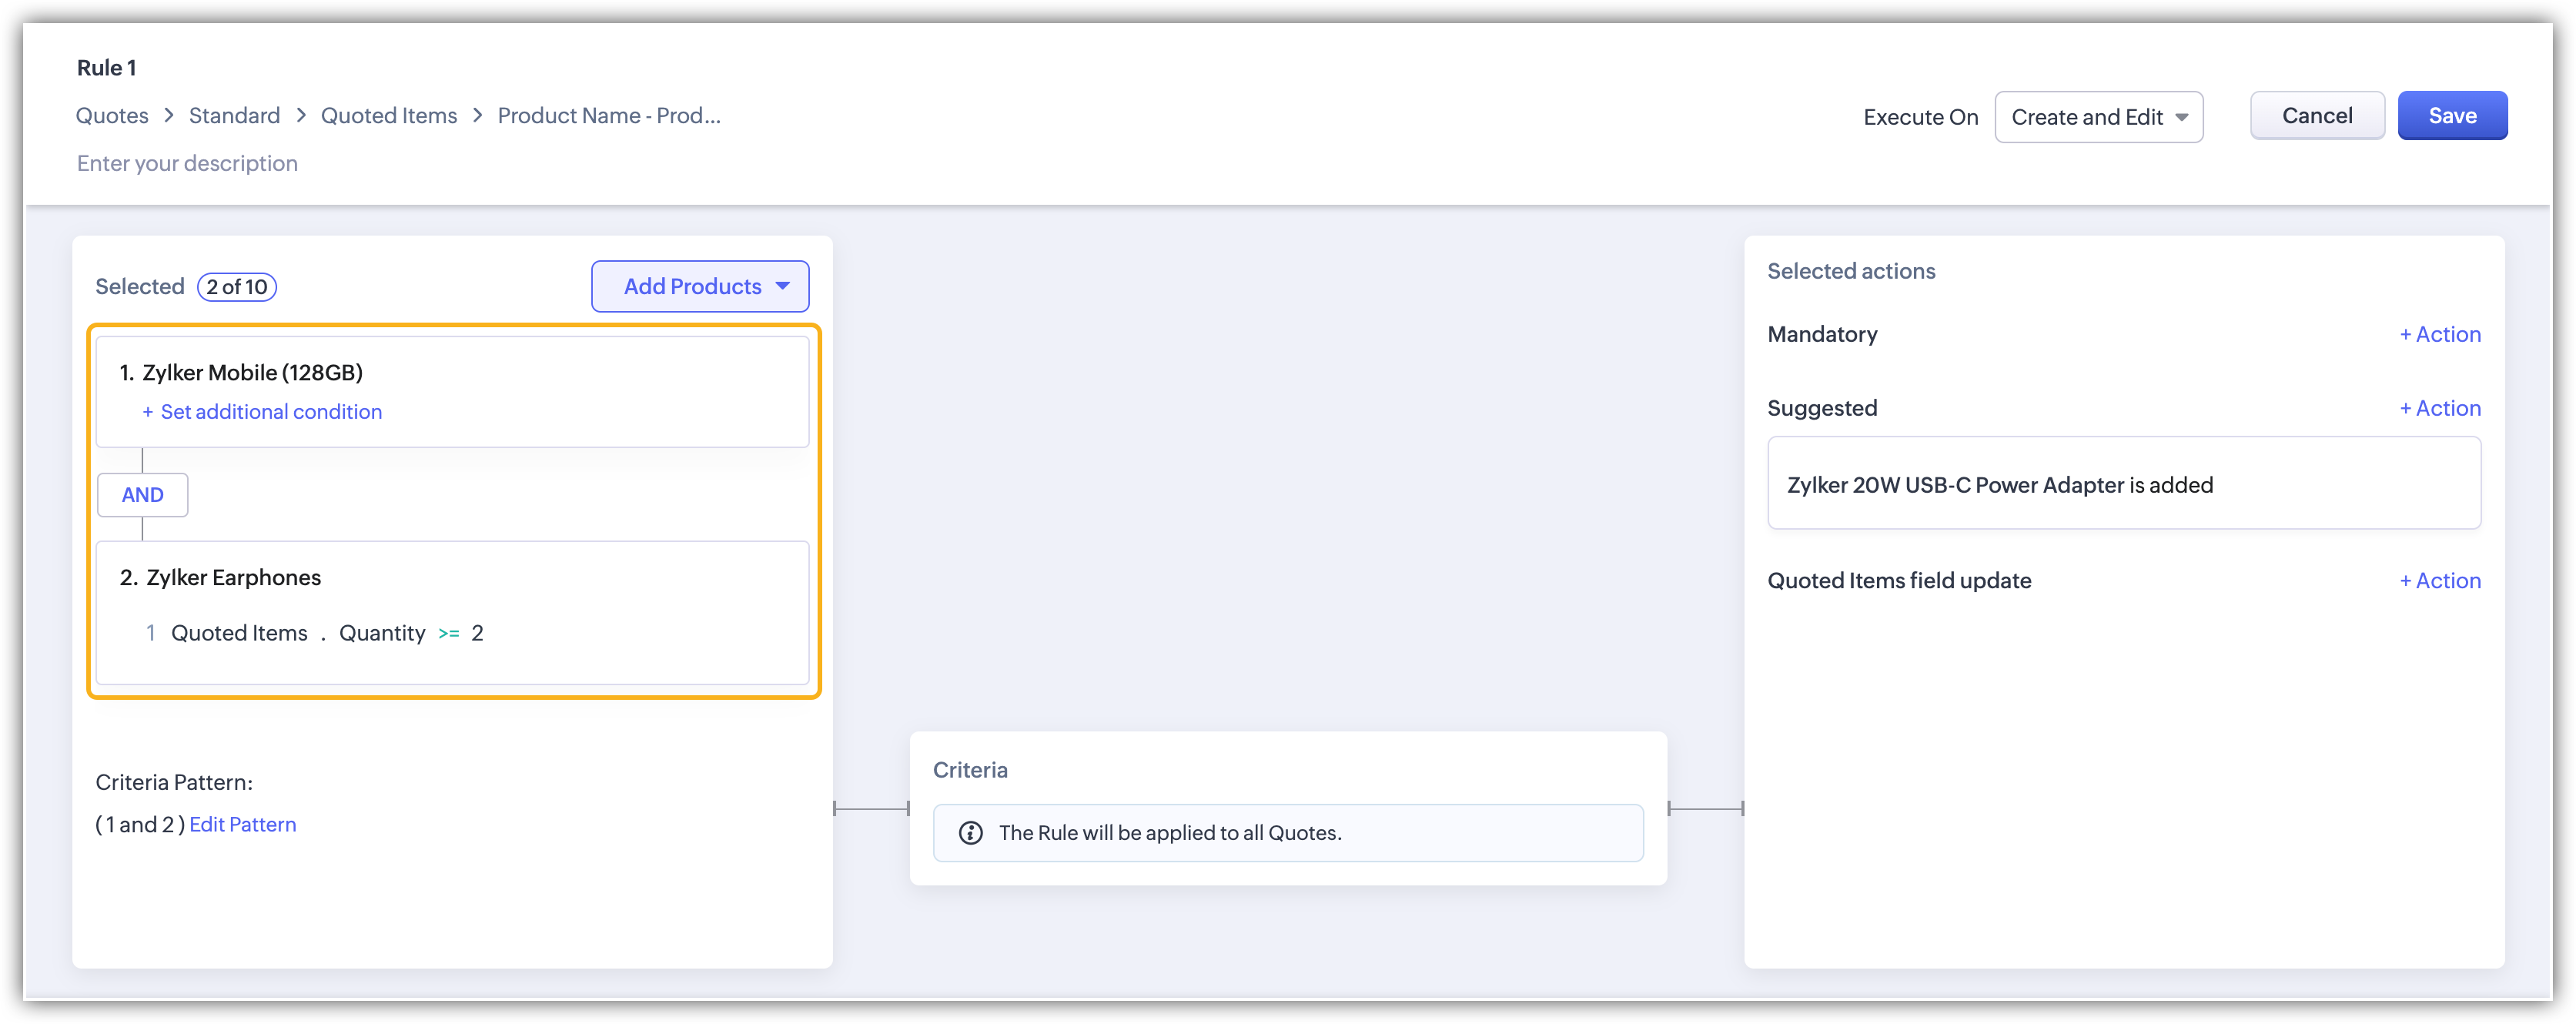Click the Save button

(x=2451, y=116)
